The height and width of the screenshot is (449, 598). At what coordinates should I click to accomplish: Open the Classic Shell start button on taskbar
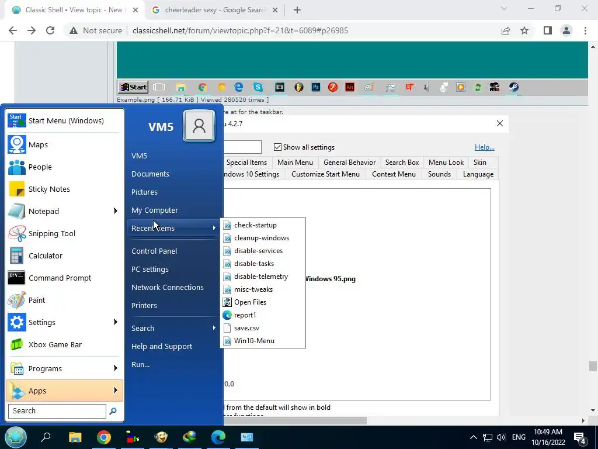tap(16, 437)
